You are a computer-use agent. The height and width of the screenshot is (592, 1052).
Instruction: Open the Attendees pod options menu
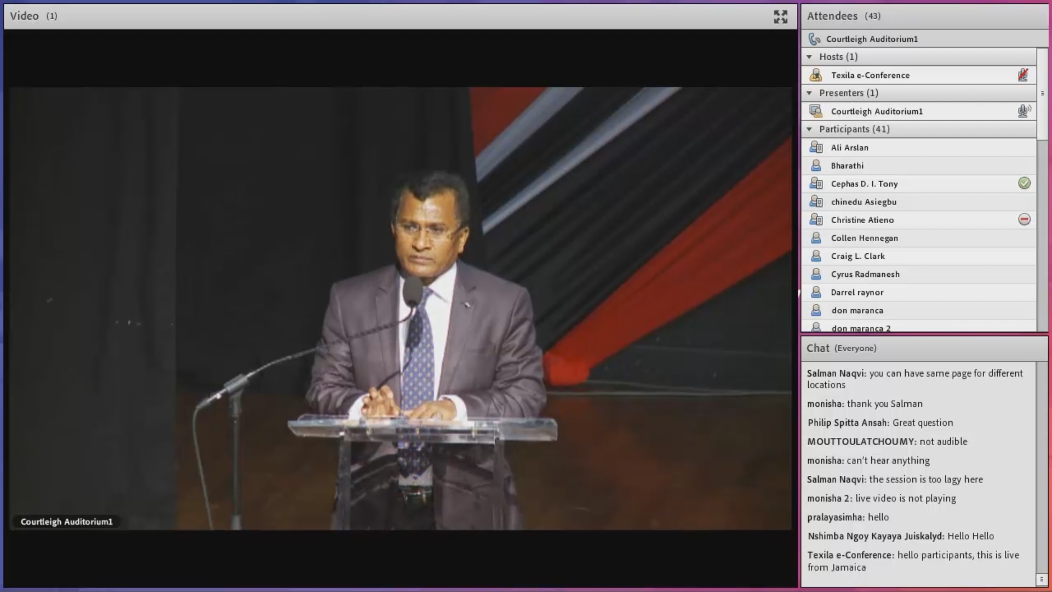(x=1042, y=93)
